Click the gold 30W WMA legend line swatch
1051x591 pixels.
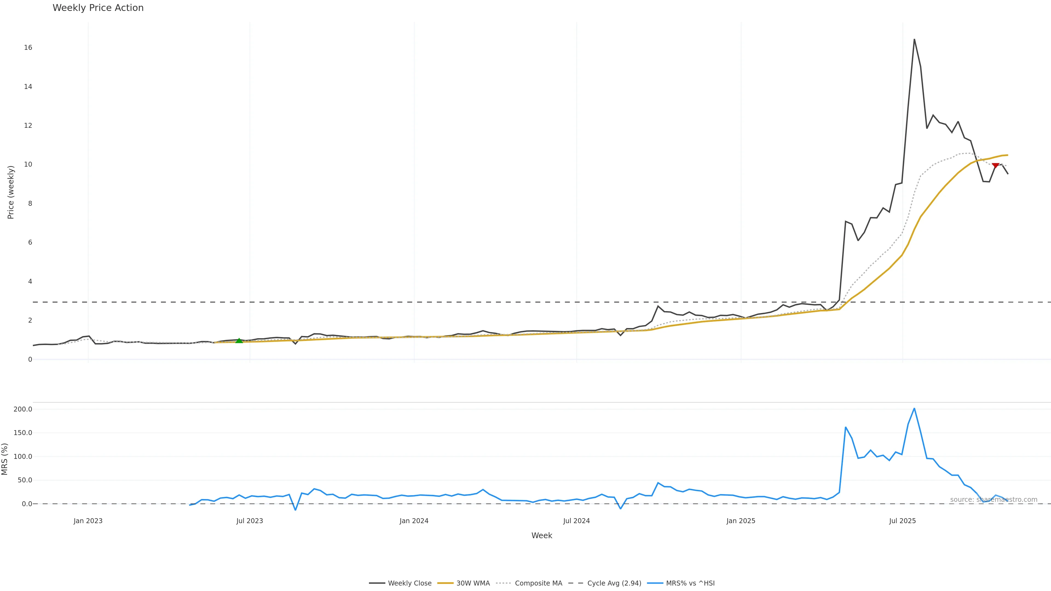446,583
